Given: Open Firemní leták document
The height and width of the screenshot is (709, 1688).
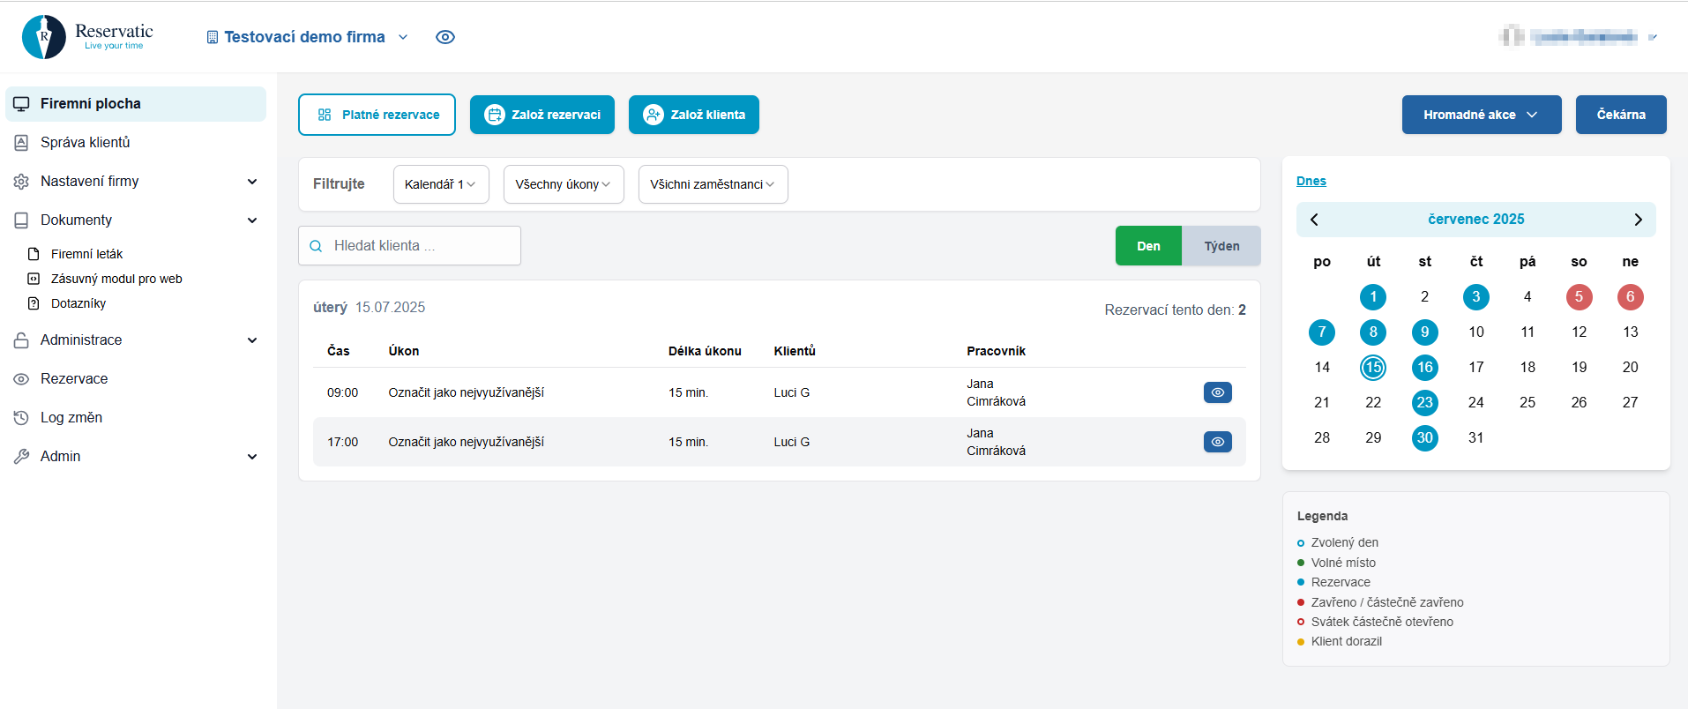Looking at the screenshot, I should (x=86, y=254).
